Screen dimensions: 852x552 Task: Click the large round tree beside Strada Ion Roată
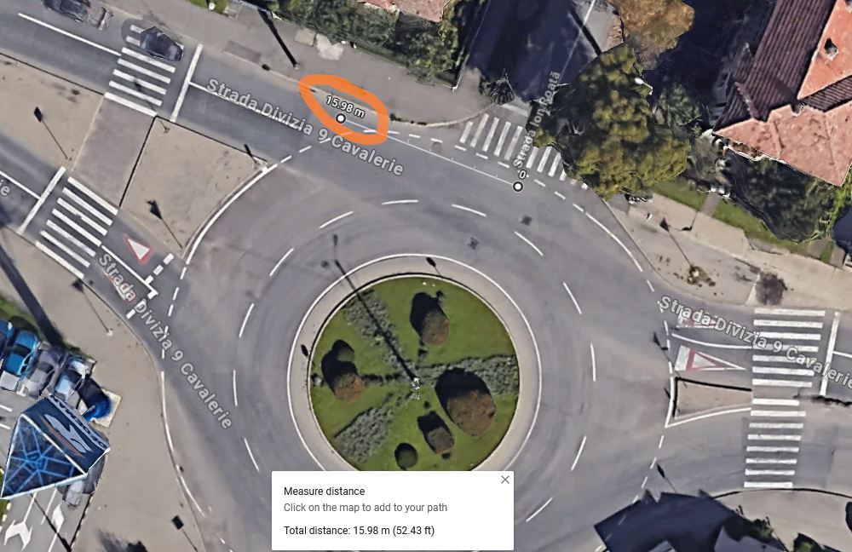pos(608,123)
